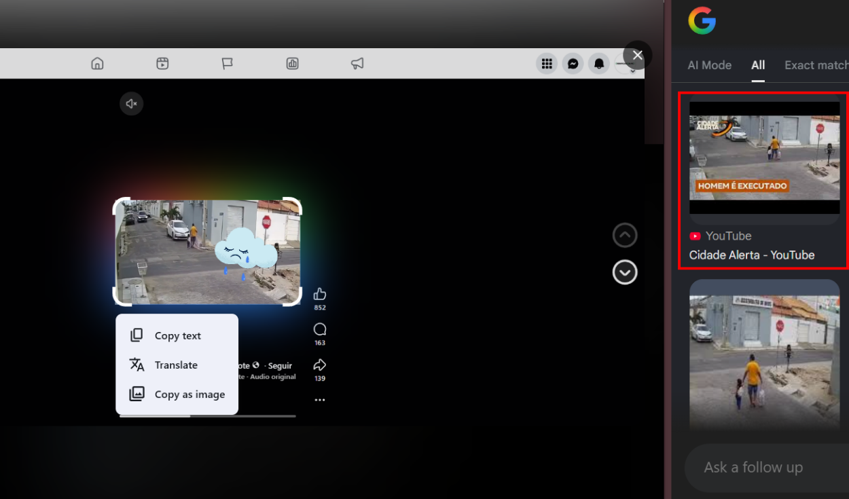This screenshot has height=499, width=849.
Task: Open the second result thumbnail of man walking
Action: 764,354
